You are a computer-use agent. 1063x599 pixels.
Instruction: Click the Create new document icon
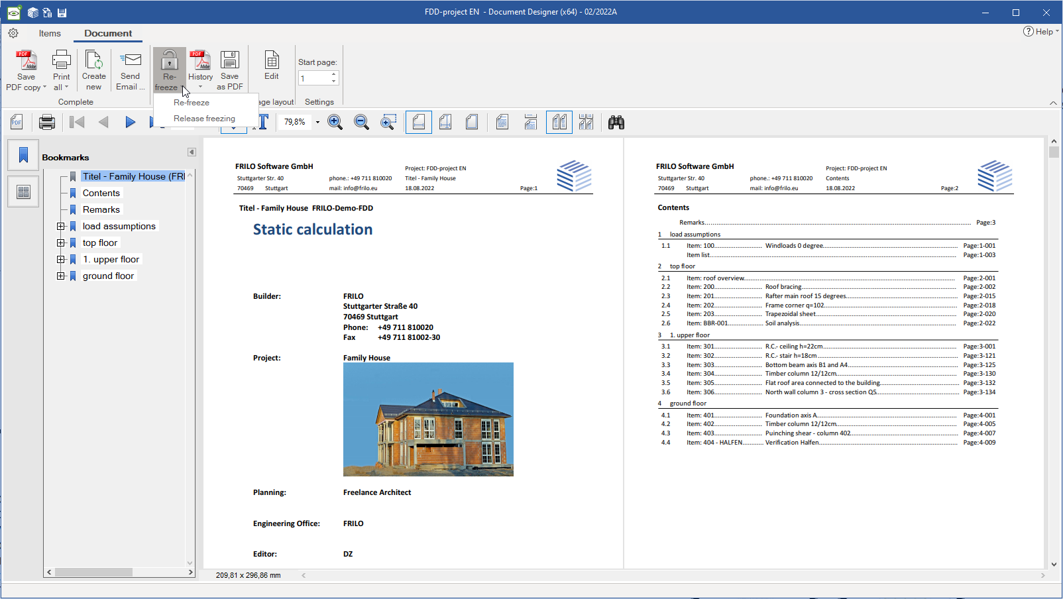(94, 60)
